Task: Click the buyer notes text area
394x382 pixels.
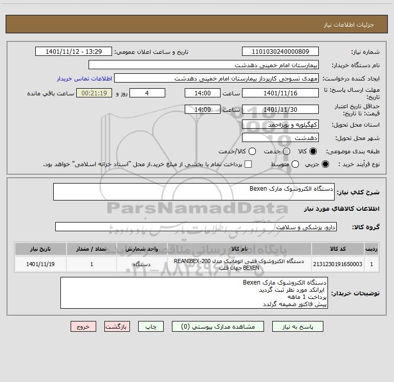Action: 194,293
